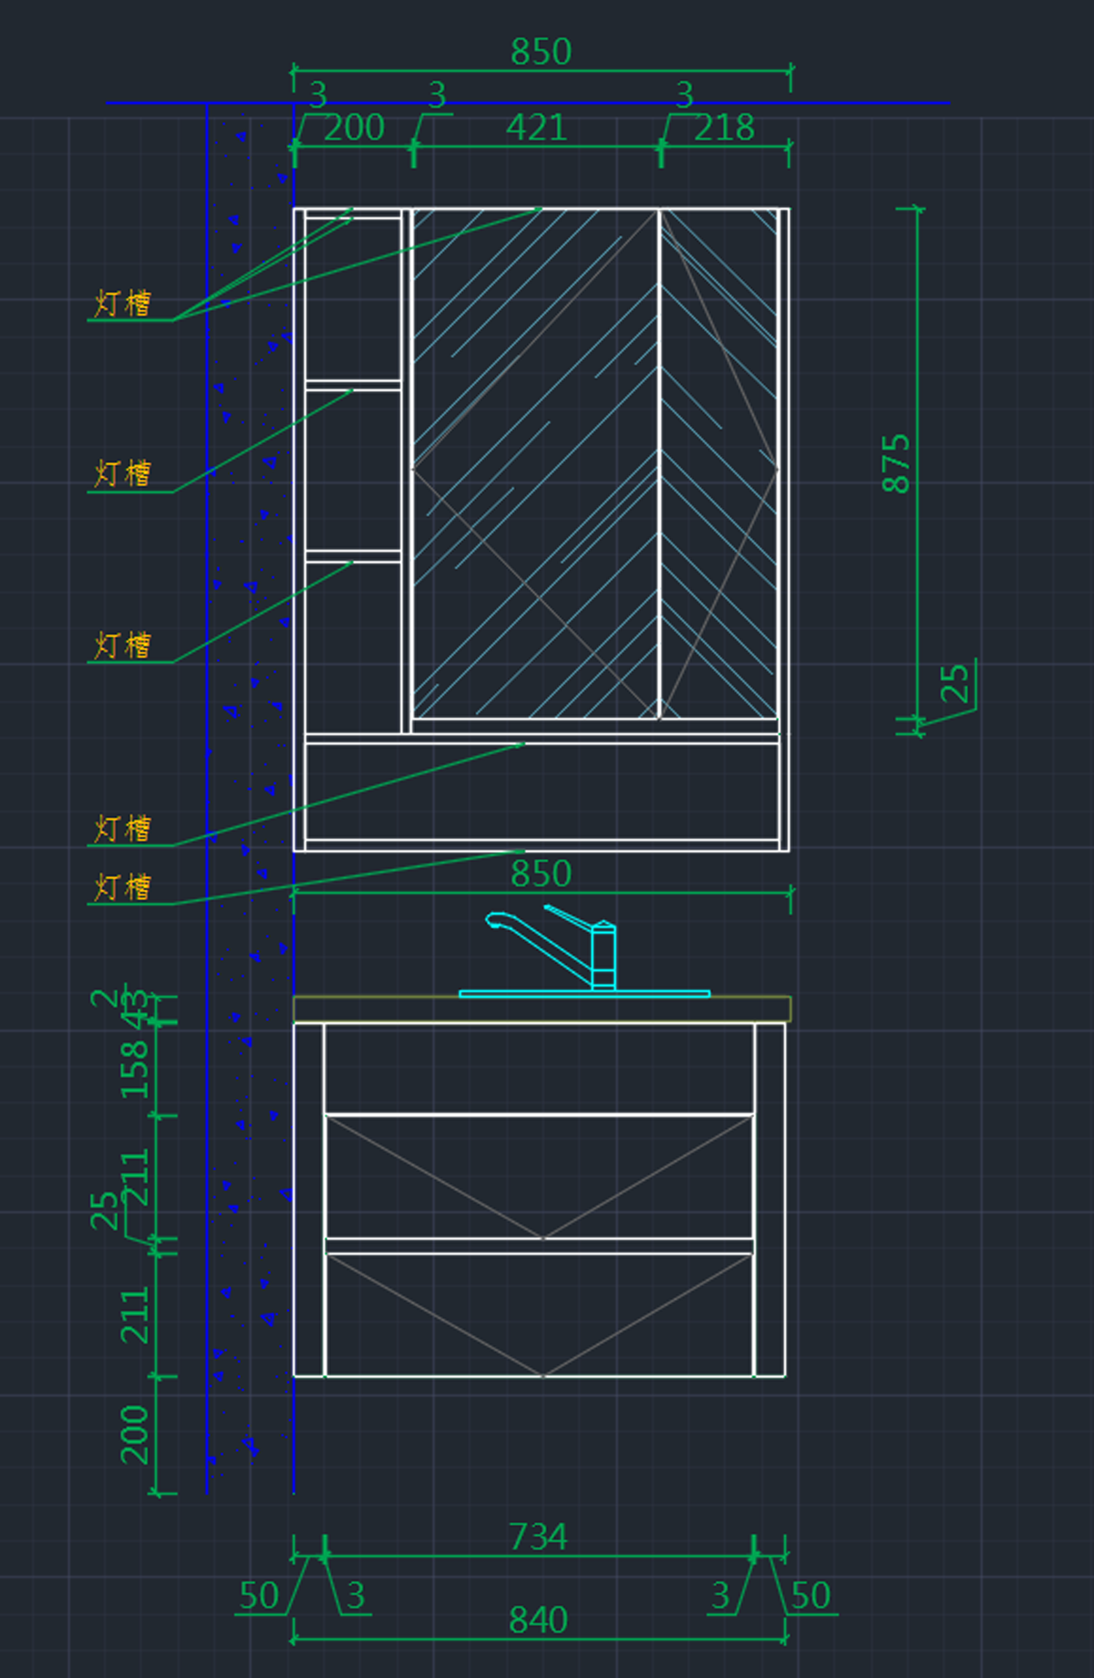The width and height of the screenshot is (1094, 1678).
Task: Click the 200 dimension text at top
Action: pos(354,128)
